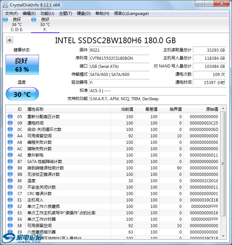Click status icon for E3 row
This screenshot has width=232, height=245.
click(x=10, y=213)
